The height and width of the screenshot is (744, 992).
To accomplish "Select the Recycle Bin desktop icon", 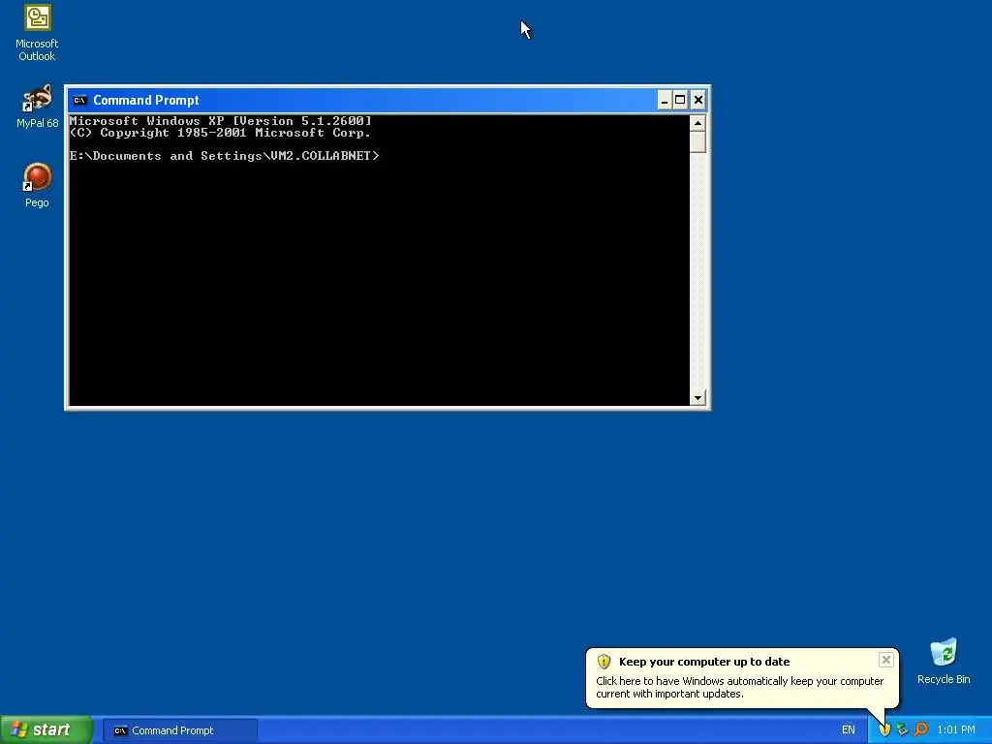I will tap(944, 661).
